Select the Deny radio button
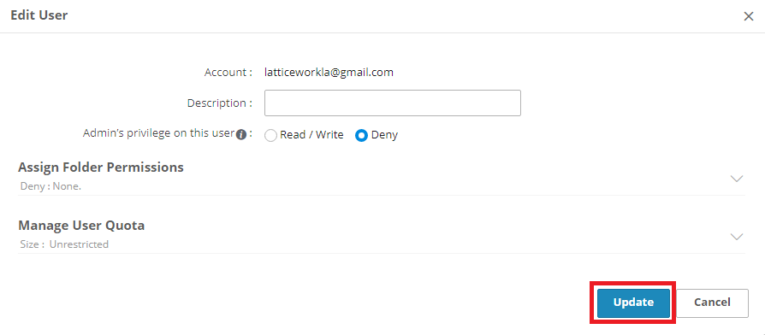Screen dimensions: 765x335 pos(361,135)
